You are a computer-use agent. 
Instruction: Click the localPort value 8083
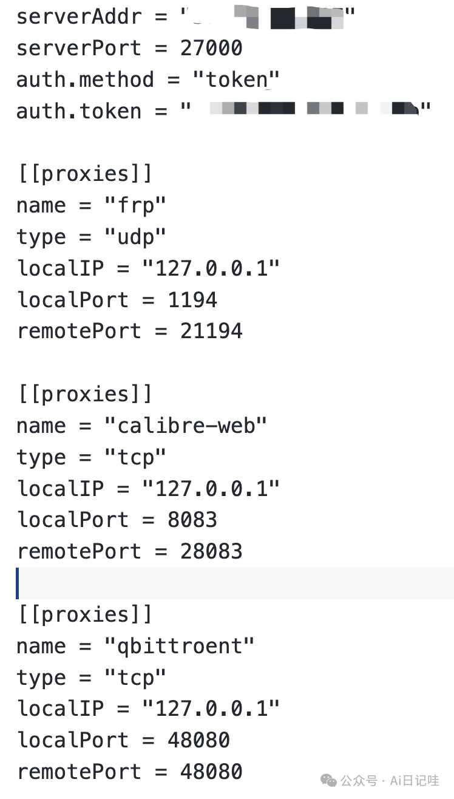[x=192, y=520]
